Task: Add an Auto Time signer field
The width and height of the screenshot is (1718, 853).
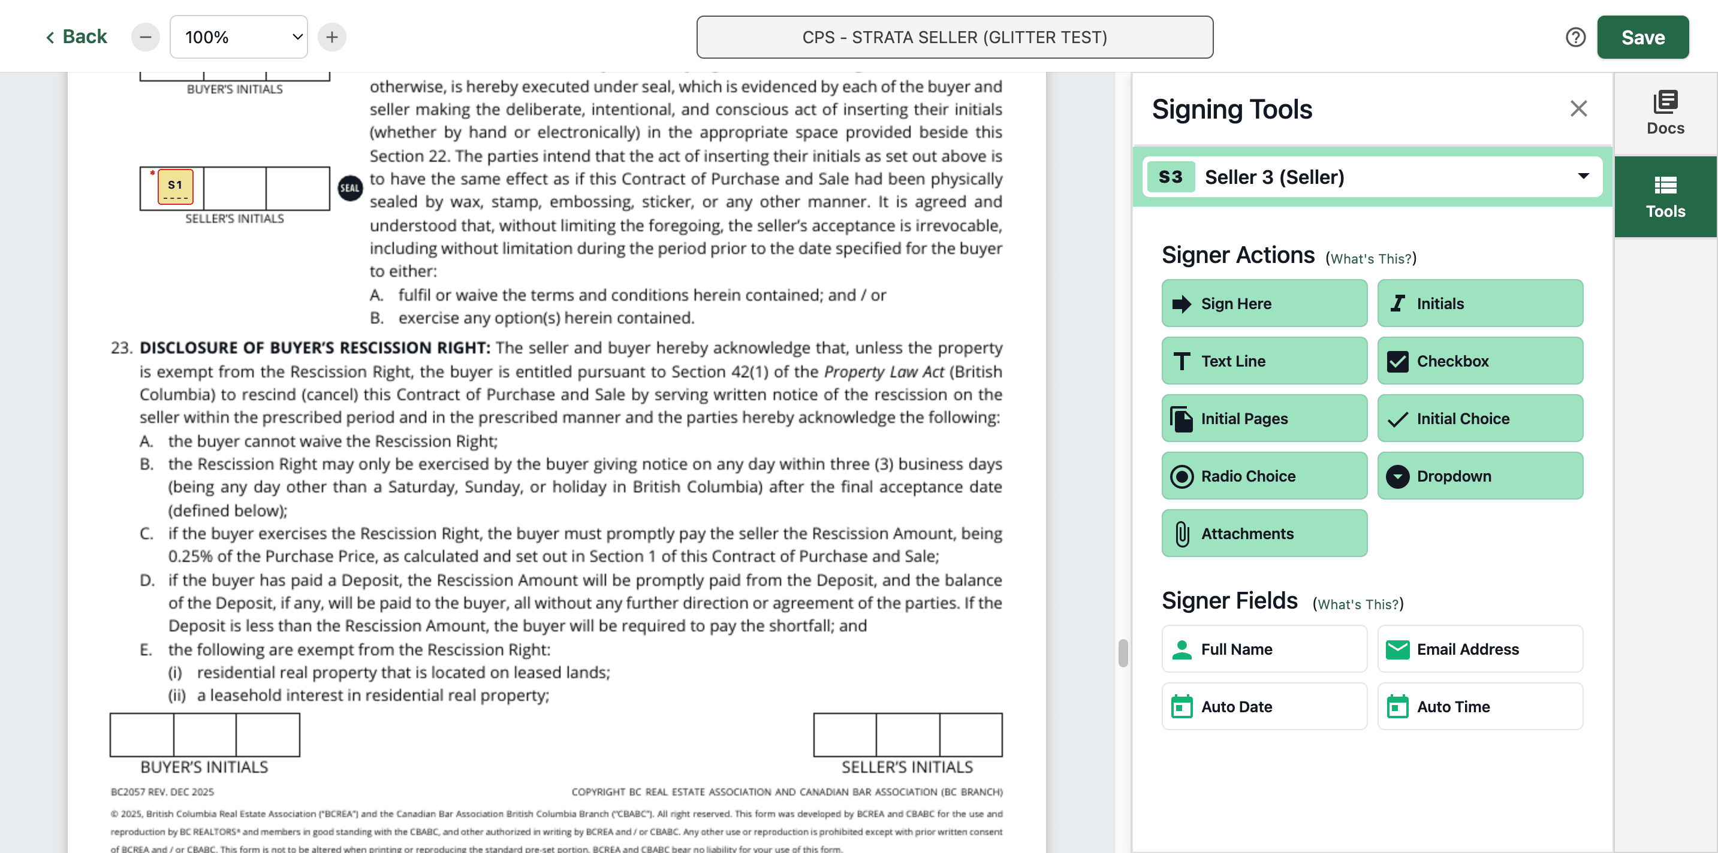Action: coord(1480,706)
